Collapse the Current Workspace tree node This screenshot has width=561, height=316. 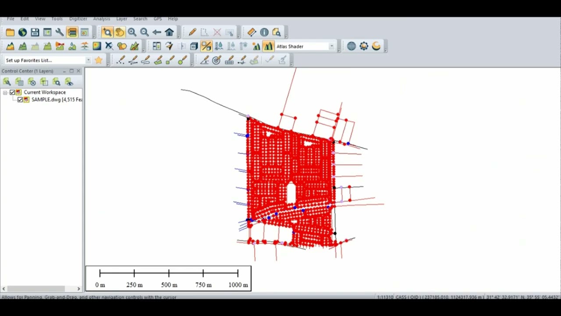pyautogui.click(x=5, y=92)
